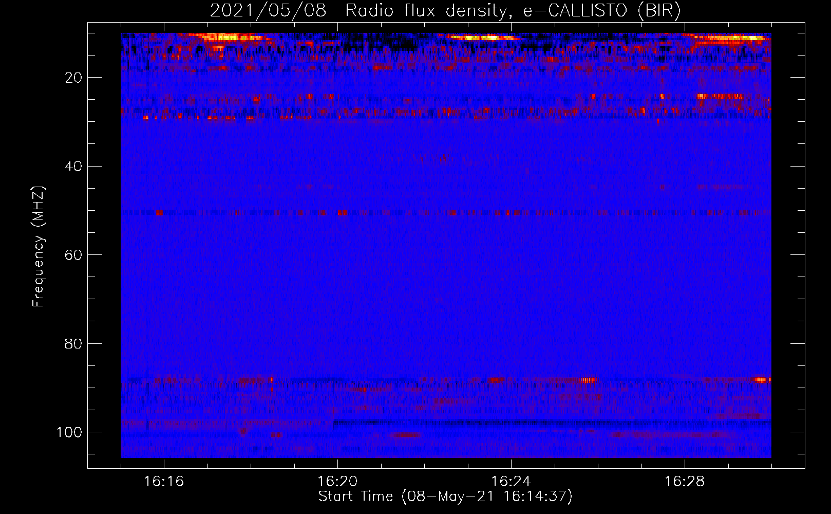The height and width of the screenshot is (514, 831).
Task: Click the 60 MHz frequency tick label
Action: pyautogui.click(x=73, y=255)
